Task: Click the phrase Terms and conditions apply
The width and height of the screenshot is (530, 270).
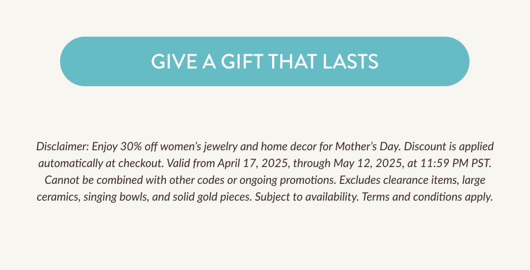Action: click(425, 197)
